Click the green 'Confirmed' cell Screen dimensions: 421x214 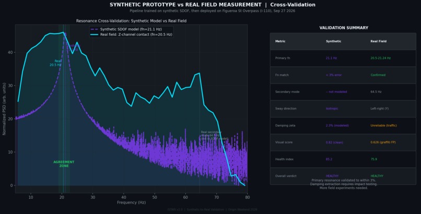pyautogui.click(x=378, y=75)
